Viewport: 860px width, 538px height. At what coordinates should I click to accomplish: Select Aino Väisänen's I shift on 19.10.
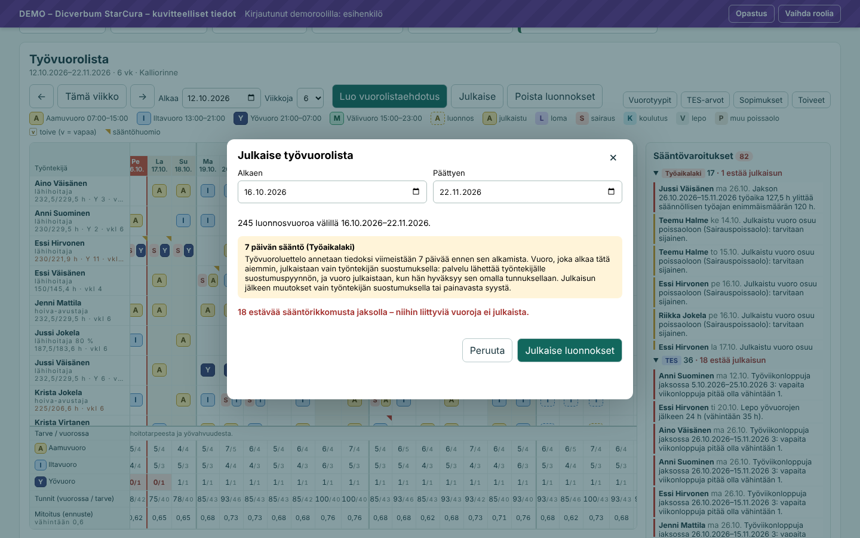click(207, 191)
